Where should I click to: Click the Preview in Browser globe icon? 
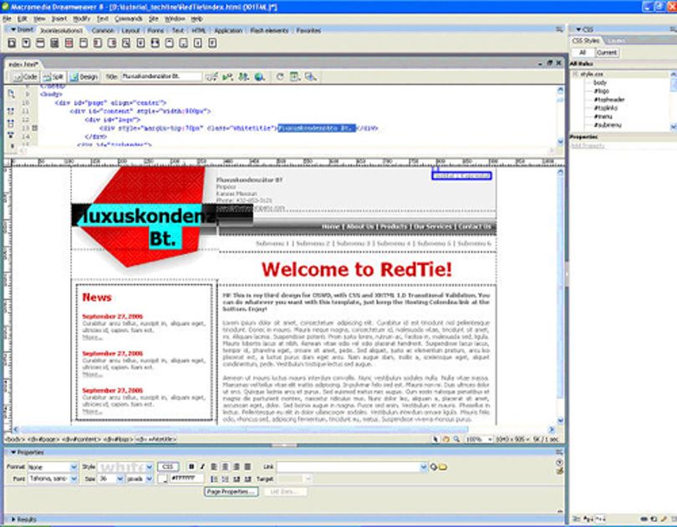pyautogui.click(x=259, y=77)
